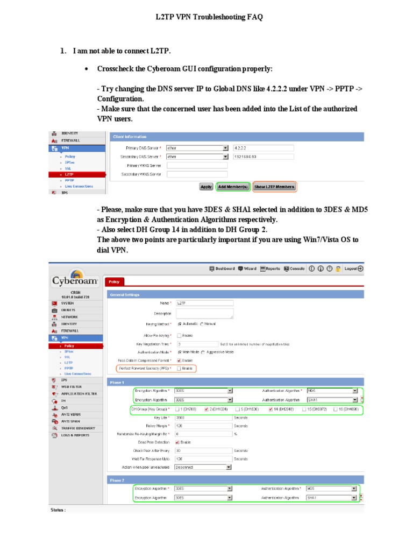
Task: Click Logout in the top bar
Action: click(354, 269)
